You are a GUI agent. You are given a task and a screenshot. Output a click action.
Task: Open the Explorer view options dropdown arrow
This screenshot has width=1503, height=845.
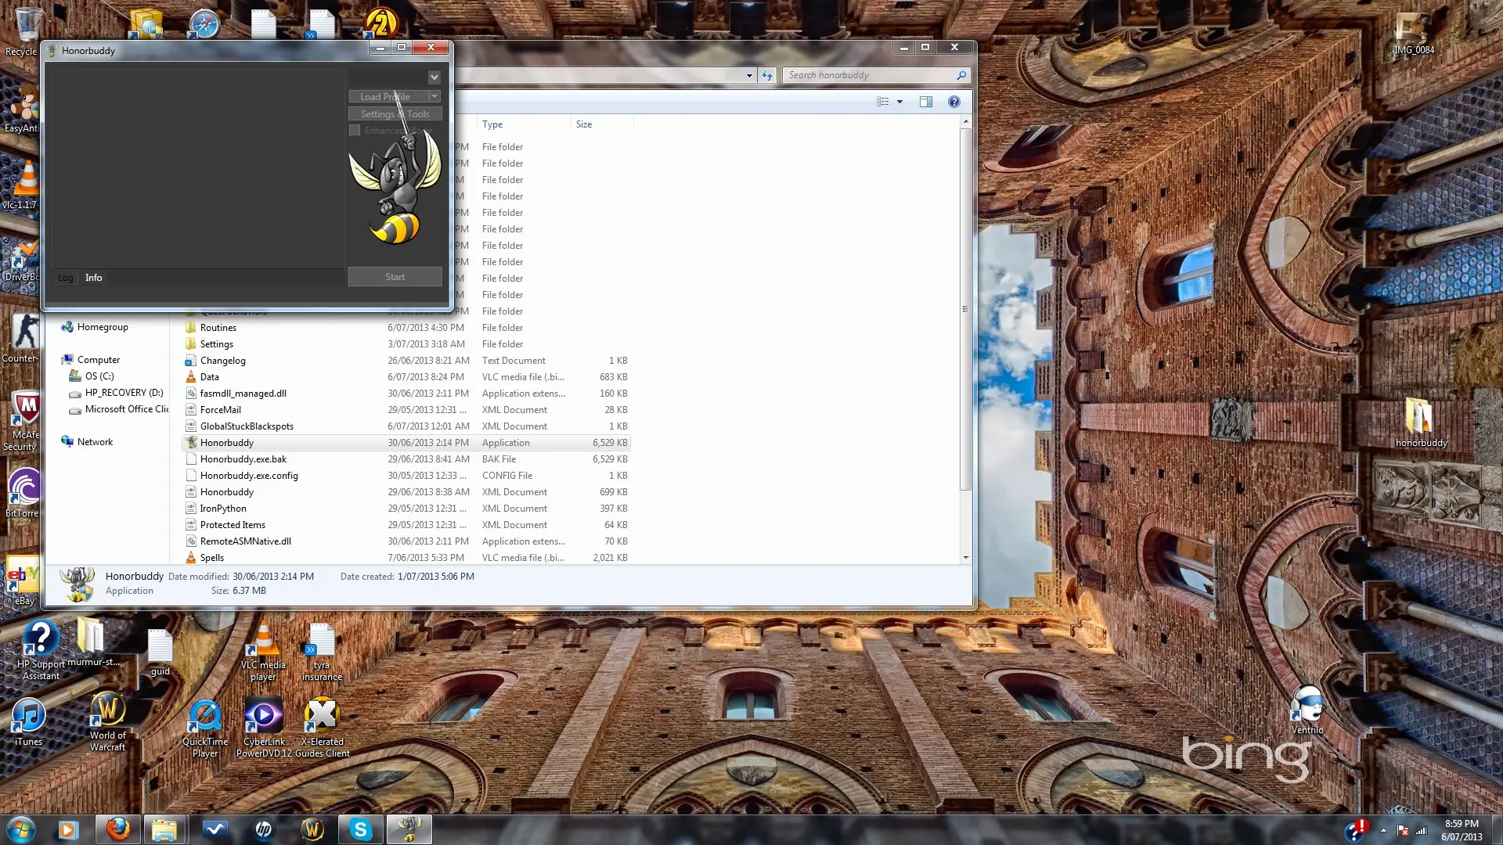click(x=899, y=102)
